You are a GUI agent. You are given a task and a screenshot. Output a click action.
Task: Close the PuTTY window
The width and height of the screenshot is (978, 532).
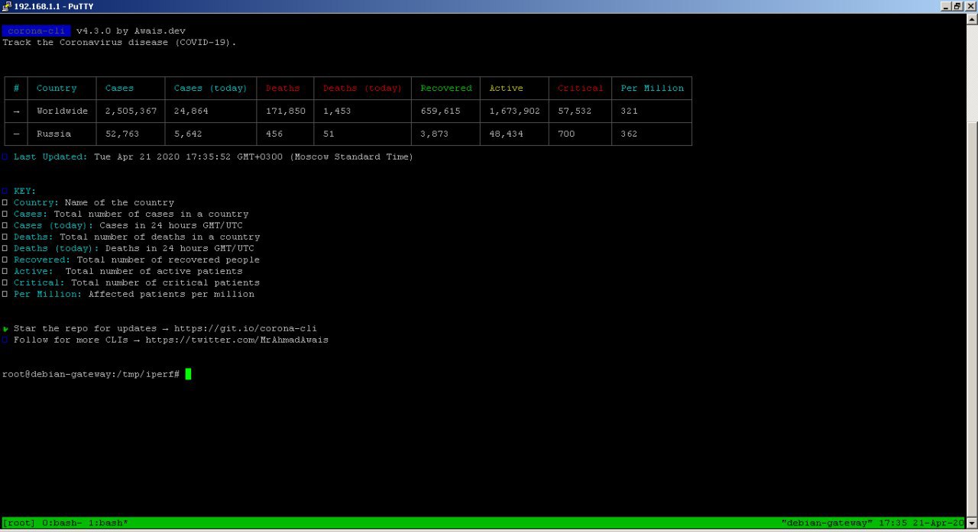(970, 6)
